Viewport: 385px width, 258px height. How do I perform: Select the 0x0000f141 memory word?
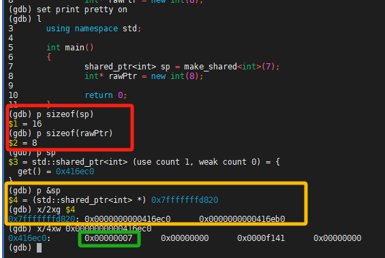[261, 238]
